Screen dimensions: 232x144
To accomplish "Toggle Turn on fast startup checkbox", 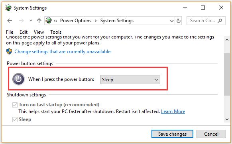I will point(15,105).
